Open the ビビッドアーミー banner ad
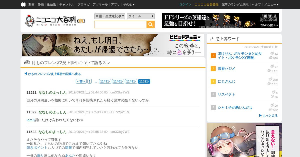 pyautogui.click(x=113, y=45)
